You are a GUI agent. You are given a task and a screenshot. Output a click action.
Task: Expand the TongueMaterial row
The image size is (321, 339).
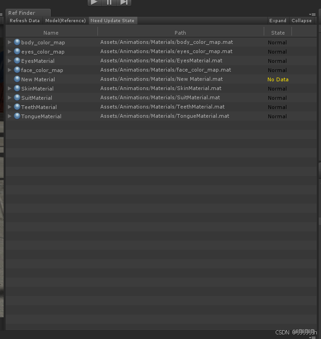(10, 116)
